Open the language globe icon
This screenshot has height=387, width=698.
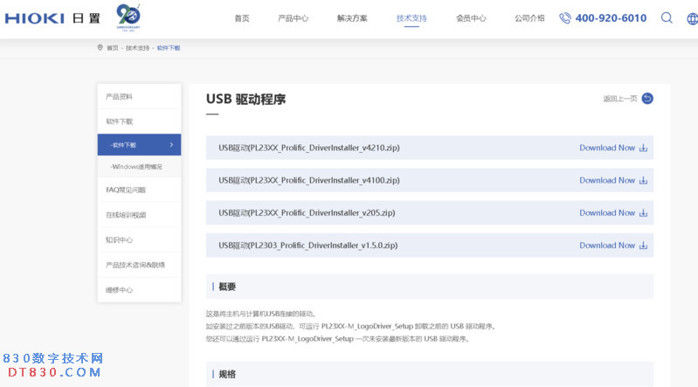pyautogui.click(x=692, y=18)
